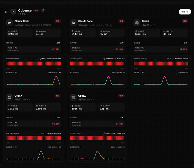Click the 93.72% availability value

pyautogui.click(x=183, y=49)
